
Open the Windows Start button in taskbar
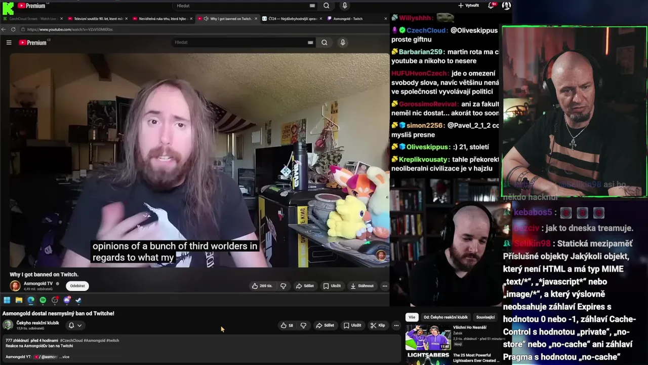pyautogui.click(x=7, y=300)
